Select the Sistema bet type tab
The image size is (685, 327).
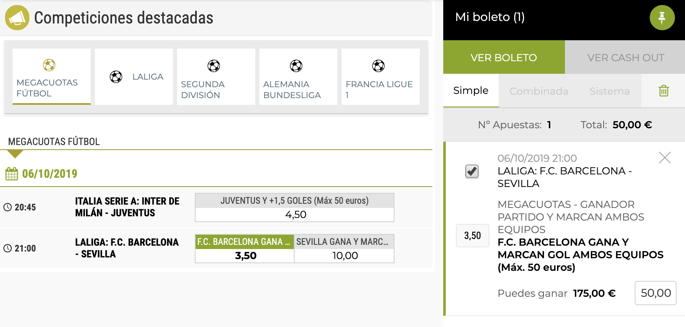[609, 91]
